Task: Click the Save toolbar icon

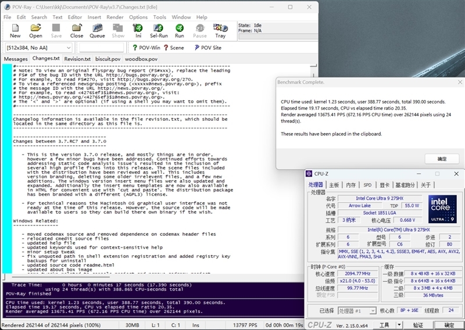Action: pyautogui.click(x=56, y=31)
